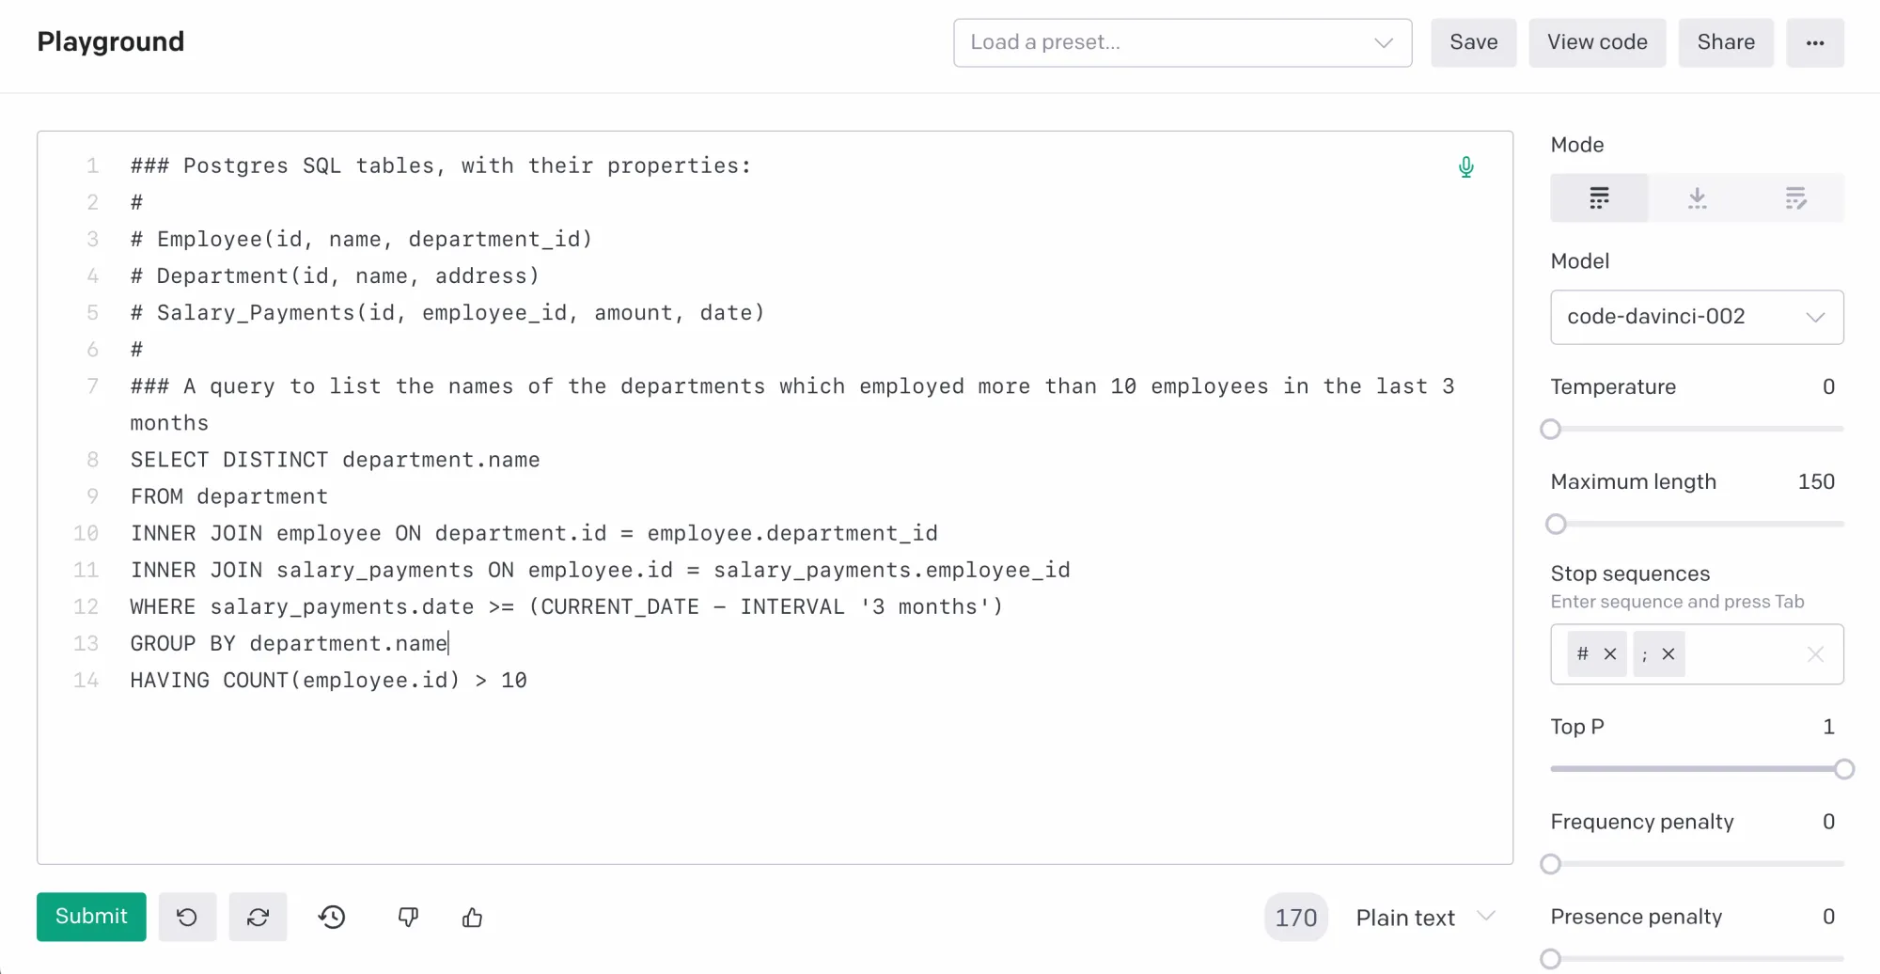This screenshot has width=1880, height=974.
Task: Clear all stop sequences
Action: 1815,653
